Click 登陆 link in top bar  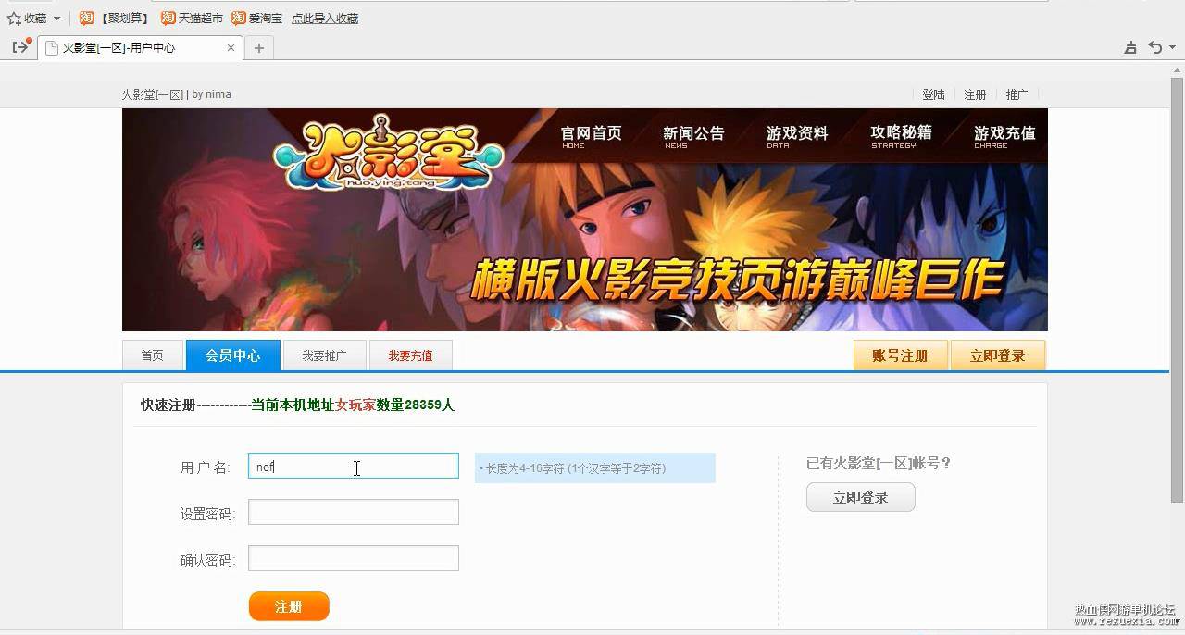933,94
